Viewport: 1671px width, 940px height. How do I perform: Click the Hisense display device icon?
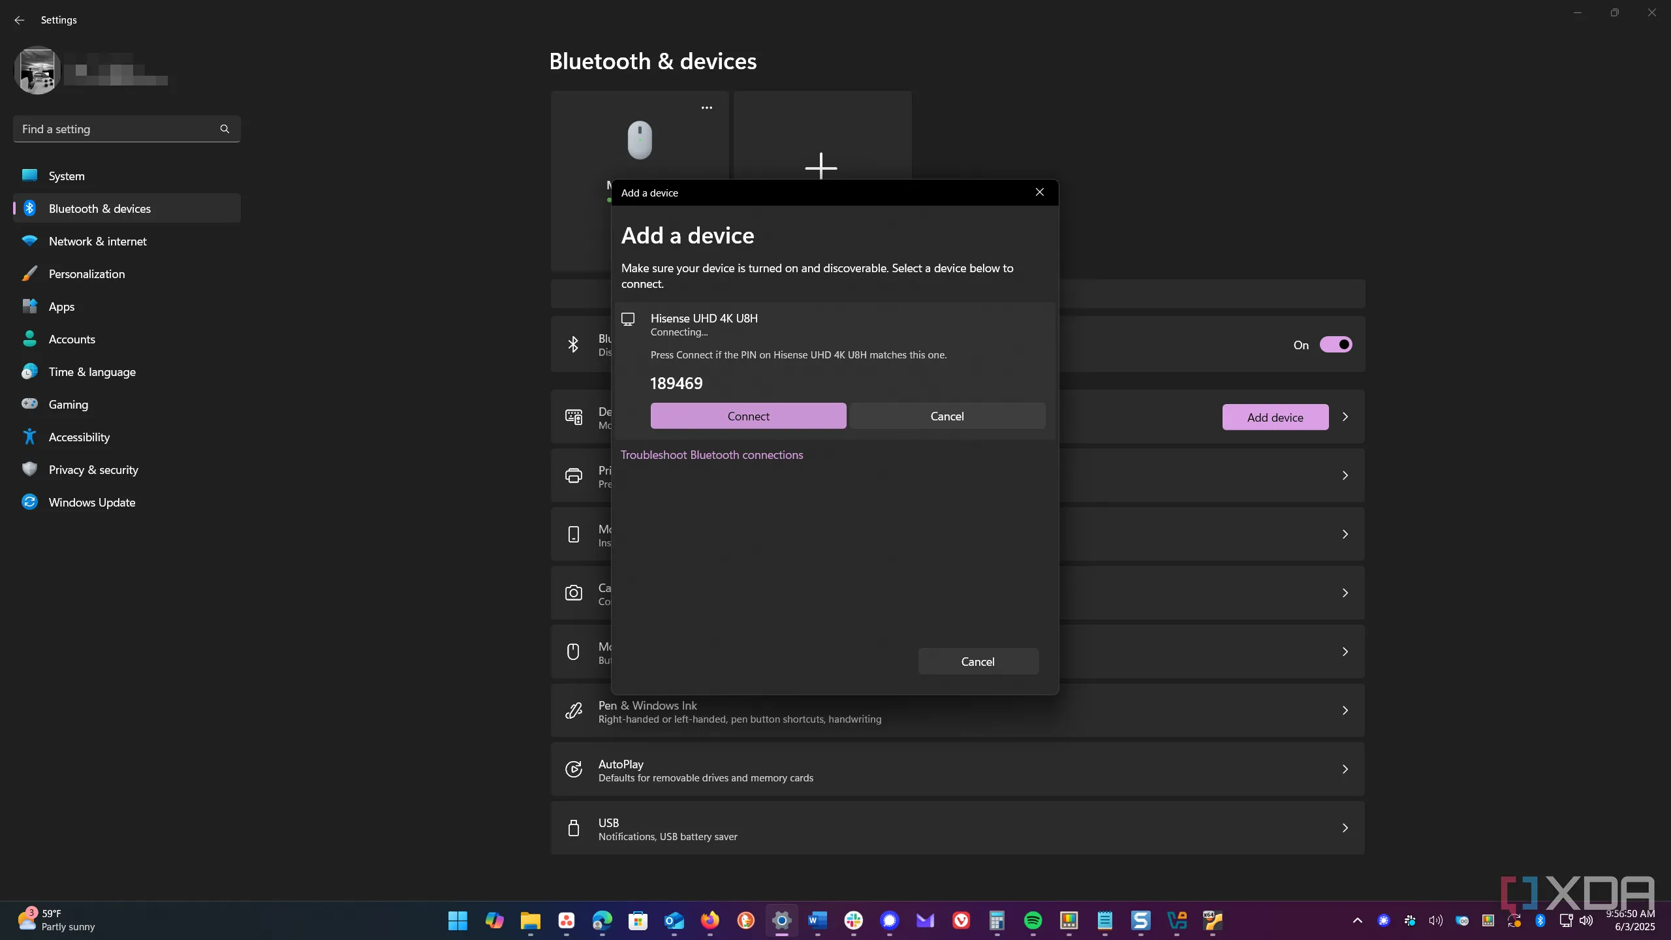pyautogui.click(x=628, y=319)
